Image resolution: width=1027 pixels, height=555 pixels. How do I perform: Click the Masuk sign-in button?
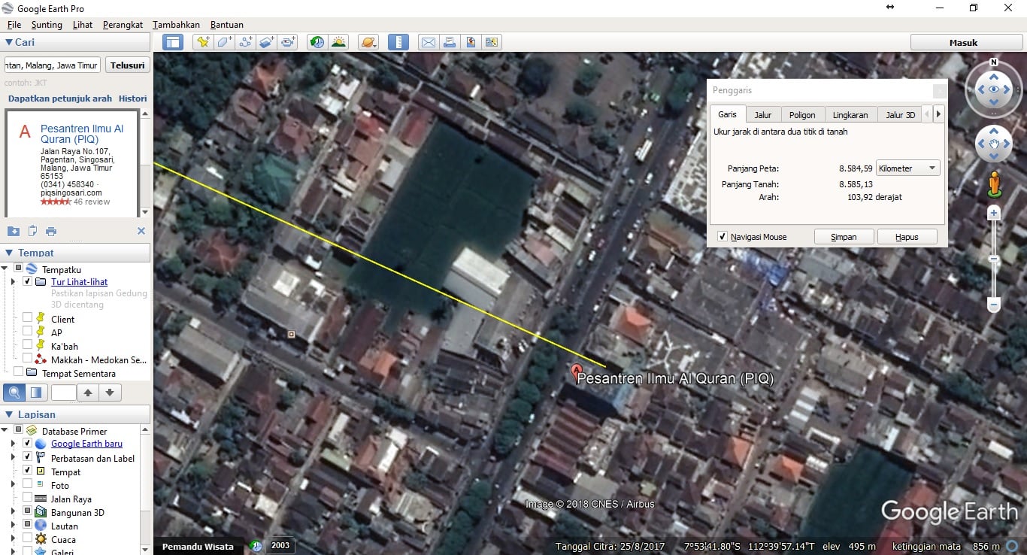pyautogui.click(x=963, y=43)
